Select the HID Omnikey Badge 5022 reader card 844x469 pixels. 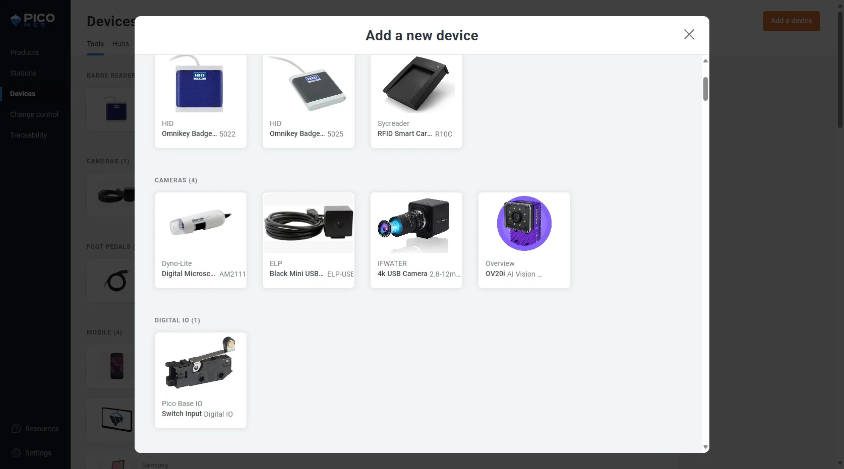[201, 101]
